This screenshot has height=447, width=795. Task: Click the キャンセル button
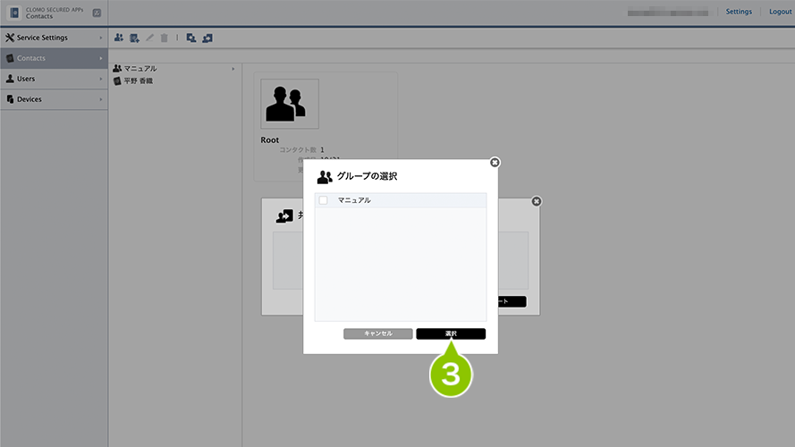click(x=377, y=333)
